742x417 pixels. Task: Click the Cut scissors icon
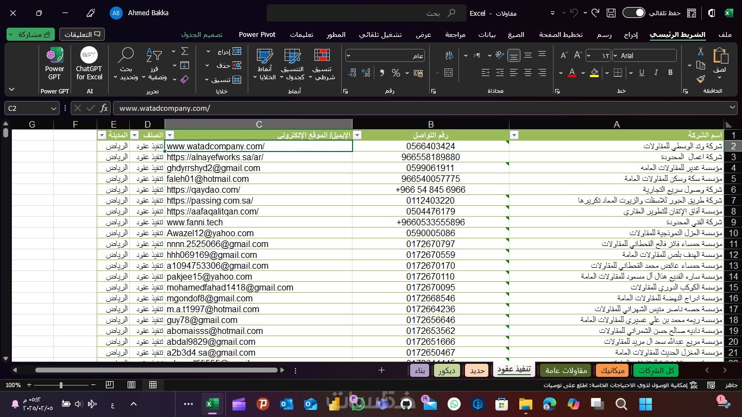[701, 52]
